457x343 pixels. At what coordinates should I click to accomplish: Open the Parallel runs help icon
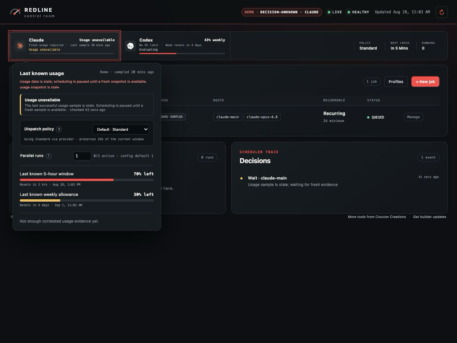point(48,156)
